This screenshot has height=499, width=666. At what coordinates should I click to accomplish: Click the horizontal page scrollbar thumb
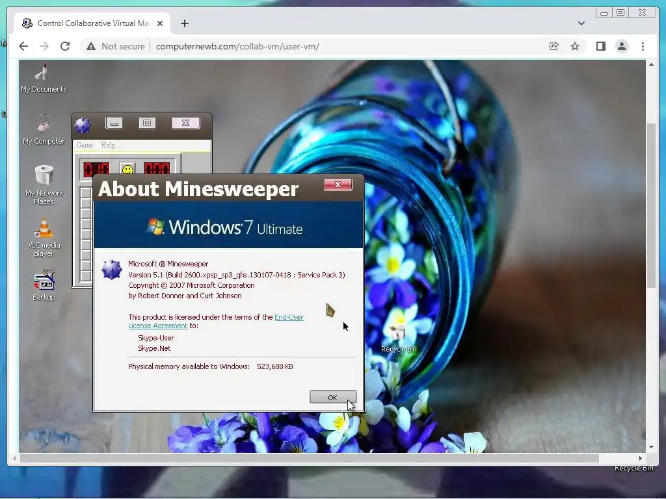click(x=309, y=458)
